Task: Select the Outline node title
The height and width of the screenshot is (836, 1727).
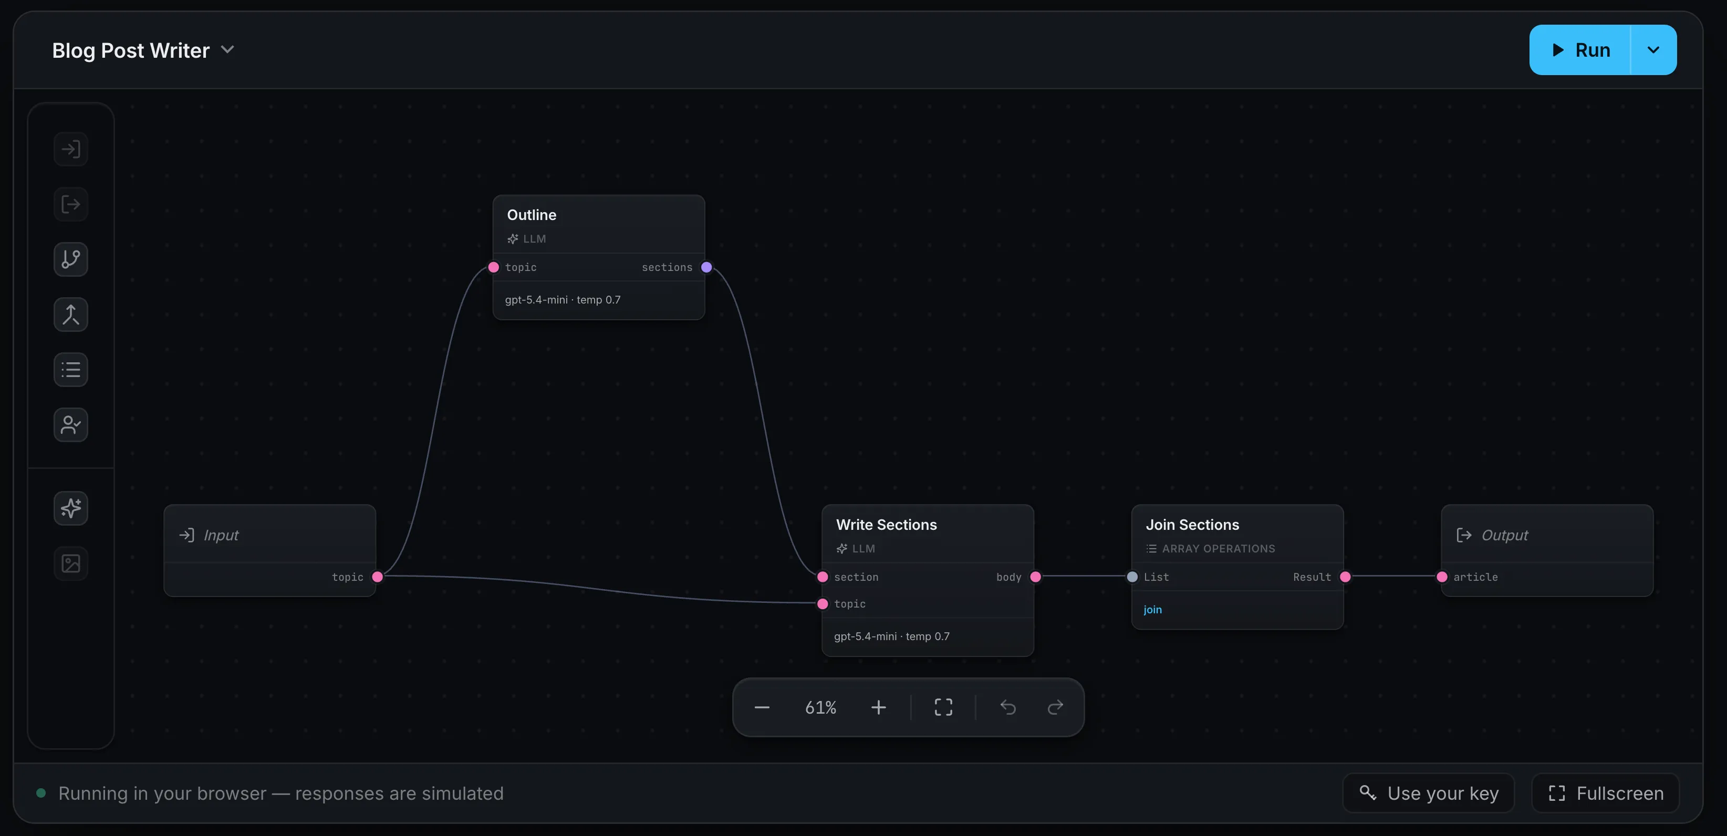Action: (x=532, y=215)
